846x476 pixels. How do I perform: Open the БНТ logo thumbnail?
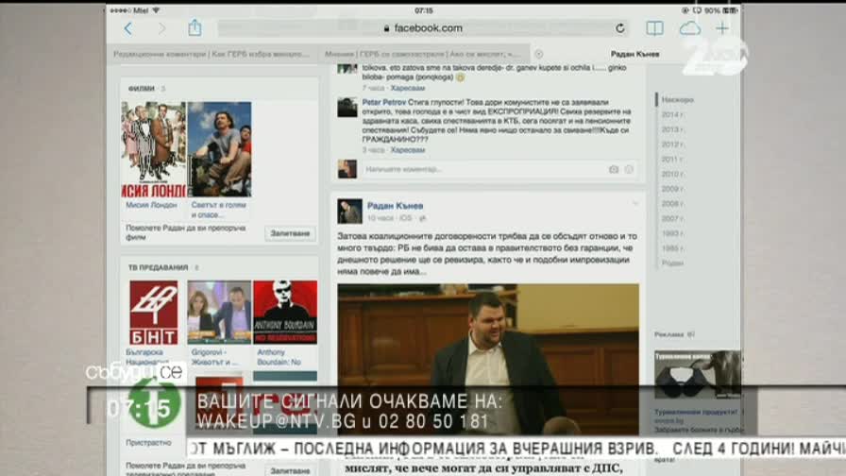point(153,313)
